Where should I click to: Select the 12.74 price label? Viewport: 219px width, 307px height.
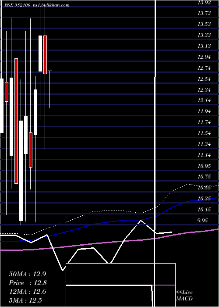coord(205,68)
